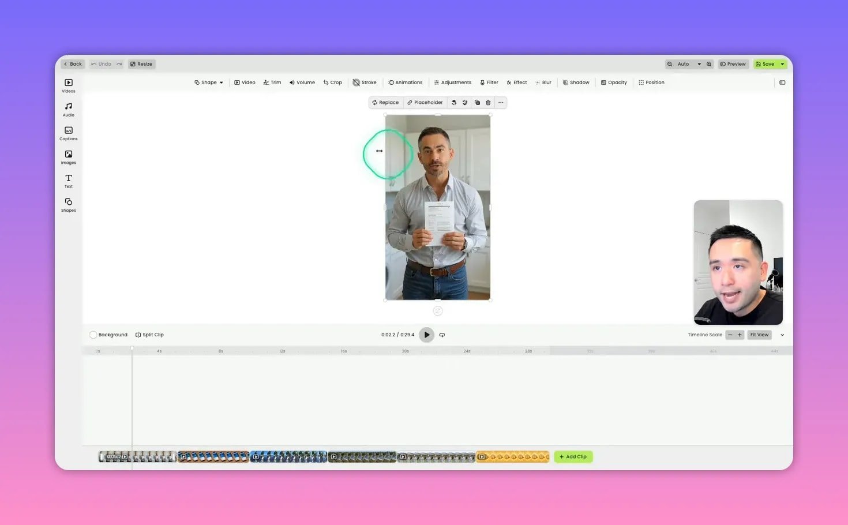Toggle the Background option
Viewport: 848px width, 525px height.
coord(93,335)
